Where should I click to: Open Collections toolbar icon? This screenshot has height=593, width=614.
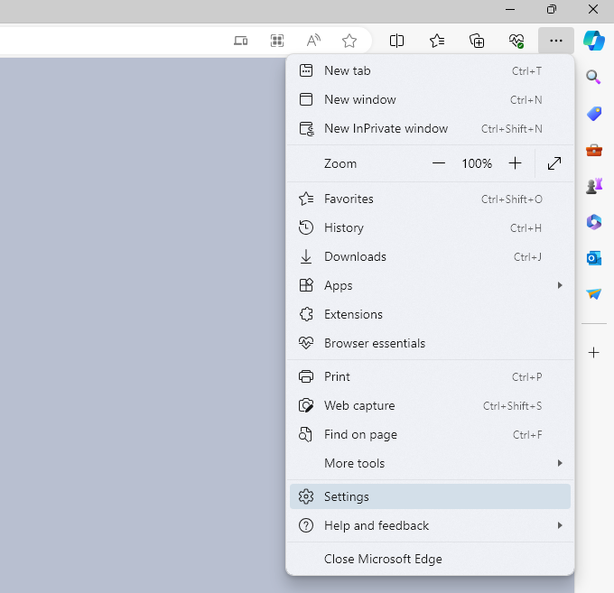tap(477, 41)
